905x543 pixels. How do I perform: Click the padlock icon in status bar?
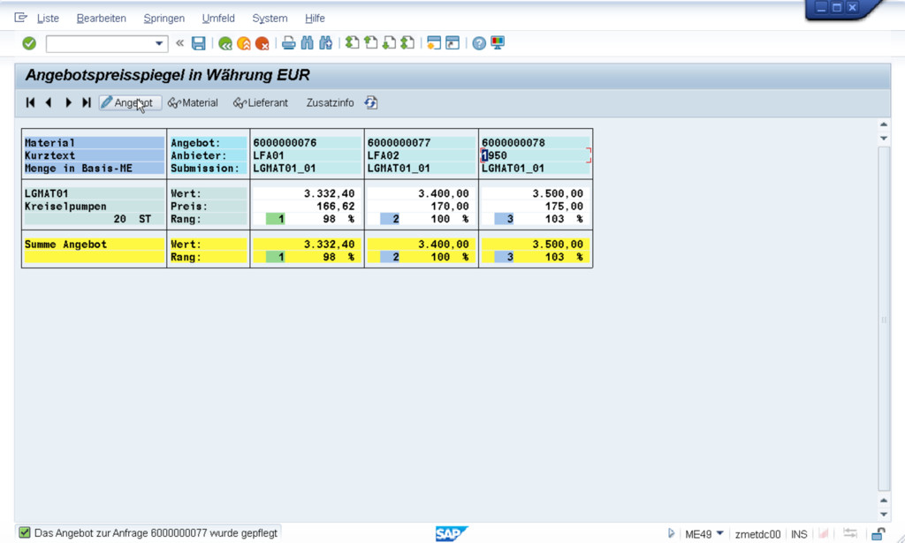click(878, 534)
